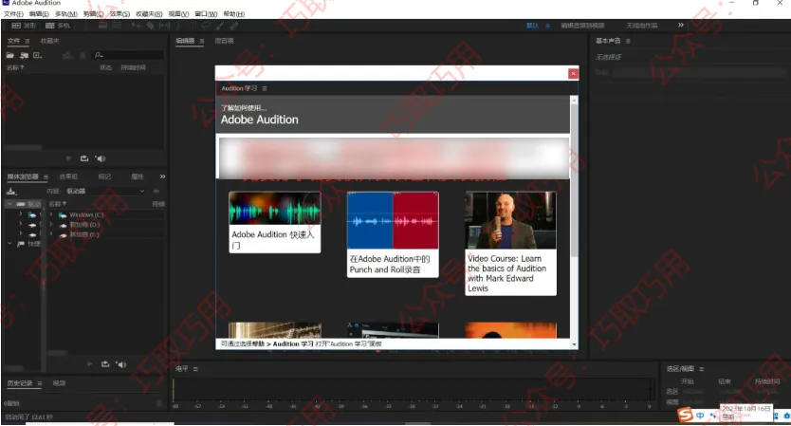Click the New File icon in Files panel
This screenshot has height=426, width=791.
click(x=37, y=55)
